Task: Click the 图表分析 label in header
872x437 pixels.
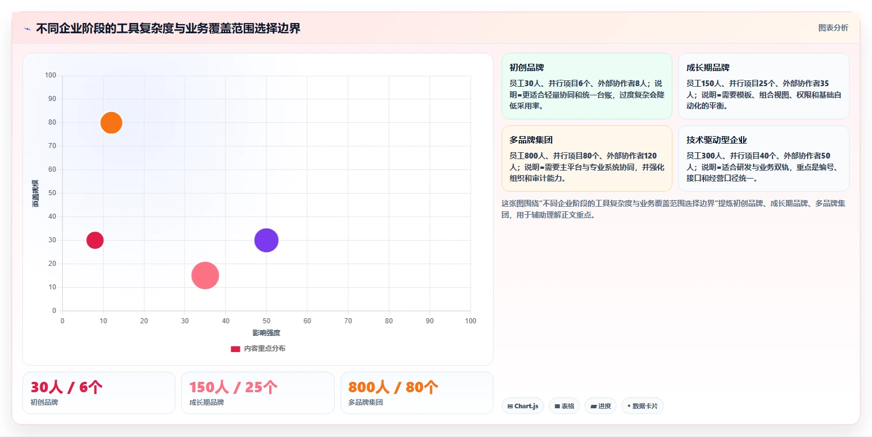Action: (833, 28)
